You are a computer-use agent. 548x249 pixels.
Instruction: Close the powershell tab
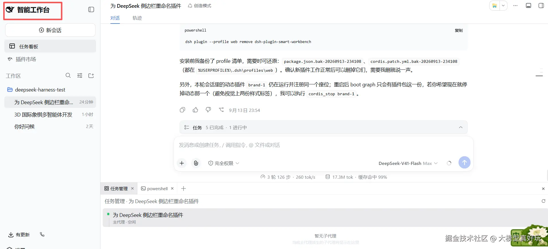(x=172, y=188)
